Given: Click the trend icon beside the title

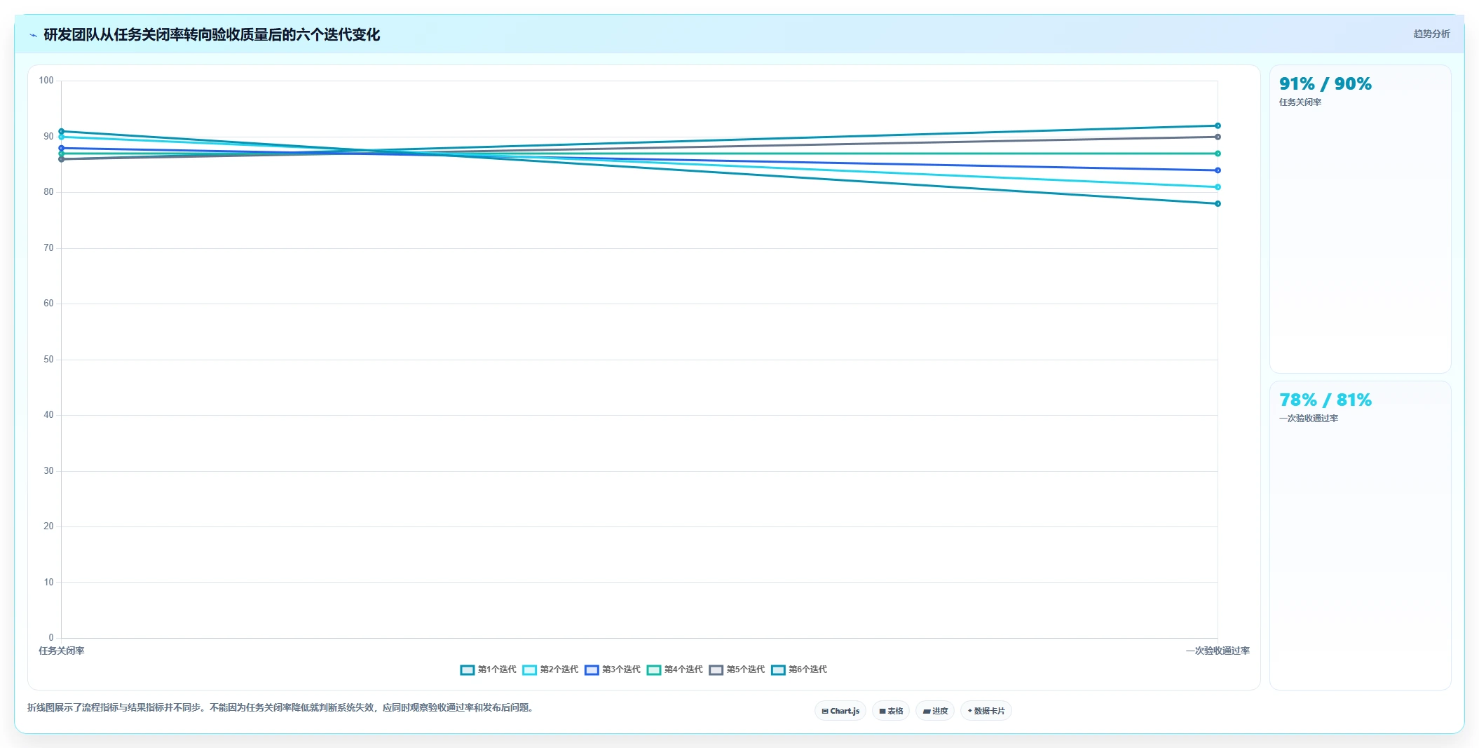Looking at the screenshot, I should pyautogui.click(x=33, y=35).
